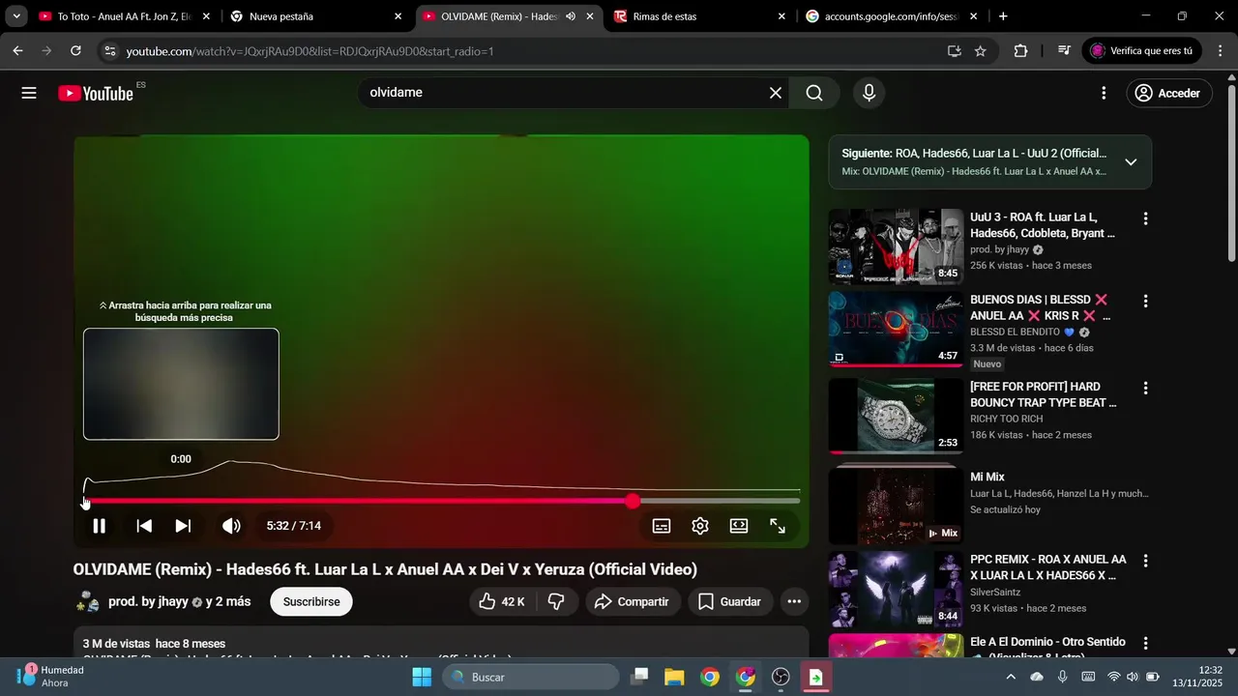
Task: Open the player settings gear
Action: [x=700, y=526]
